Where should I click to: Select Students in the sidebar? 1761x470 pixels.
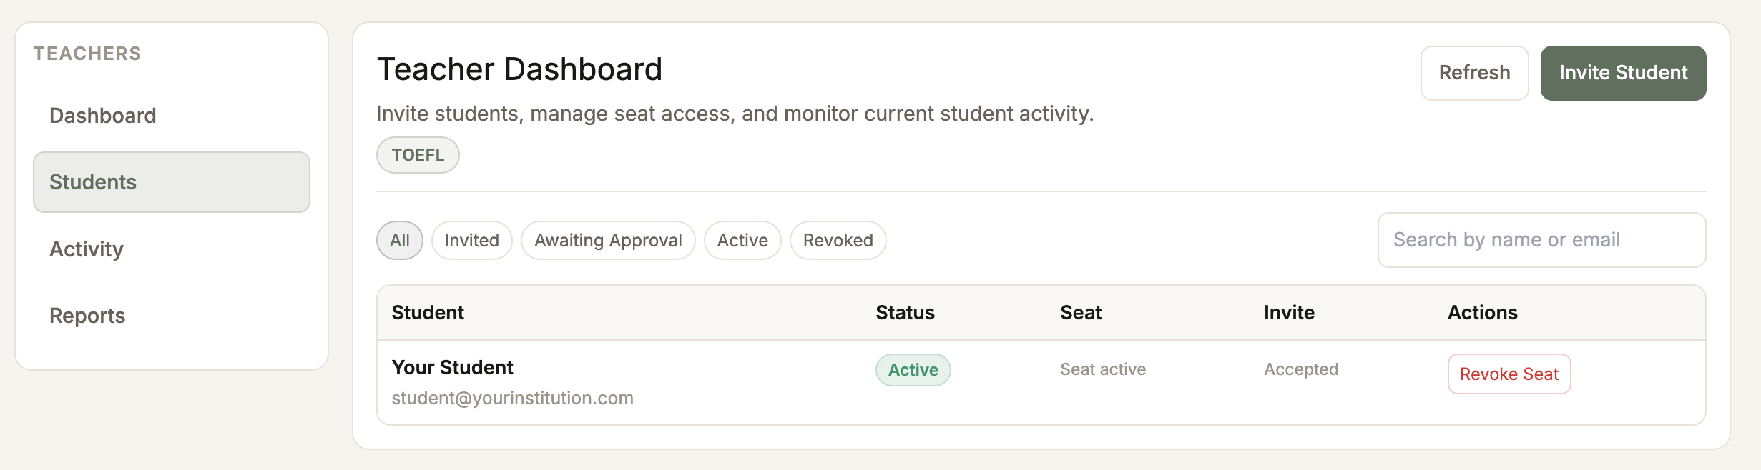pyautogui.click(x=171, y=182)
